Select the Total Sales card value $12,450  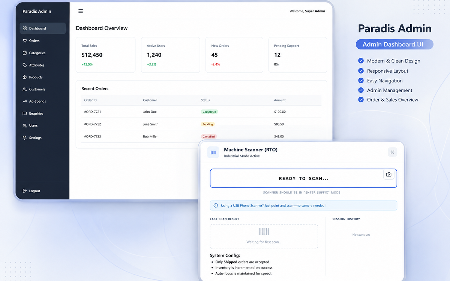[92, 55]
